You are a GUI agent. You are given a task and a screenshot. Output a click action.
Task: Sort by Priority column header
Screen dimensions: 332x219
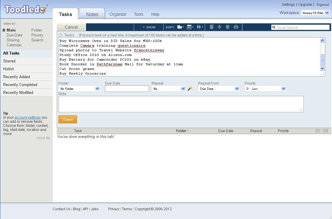283,131
